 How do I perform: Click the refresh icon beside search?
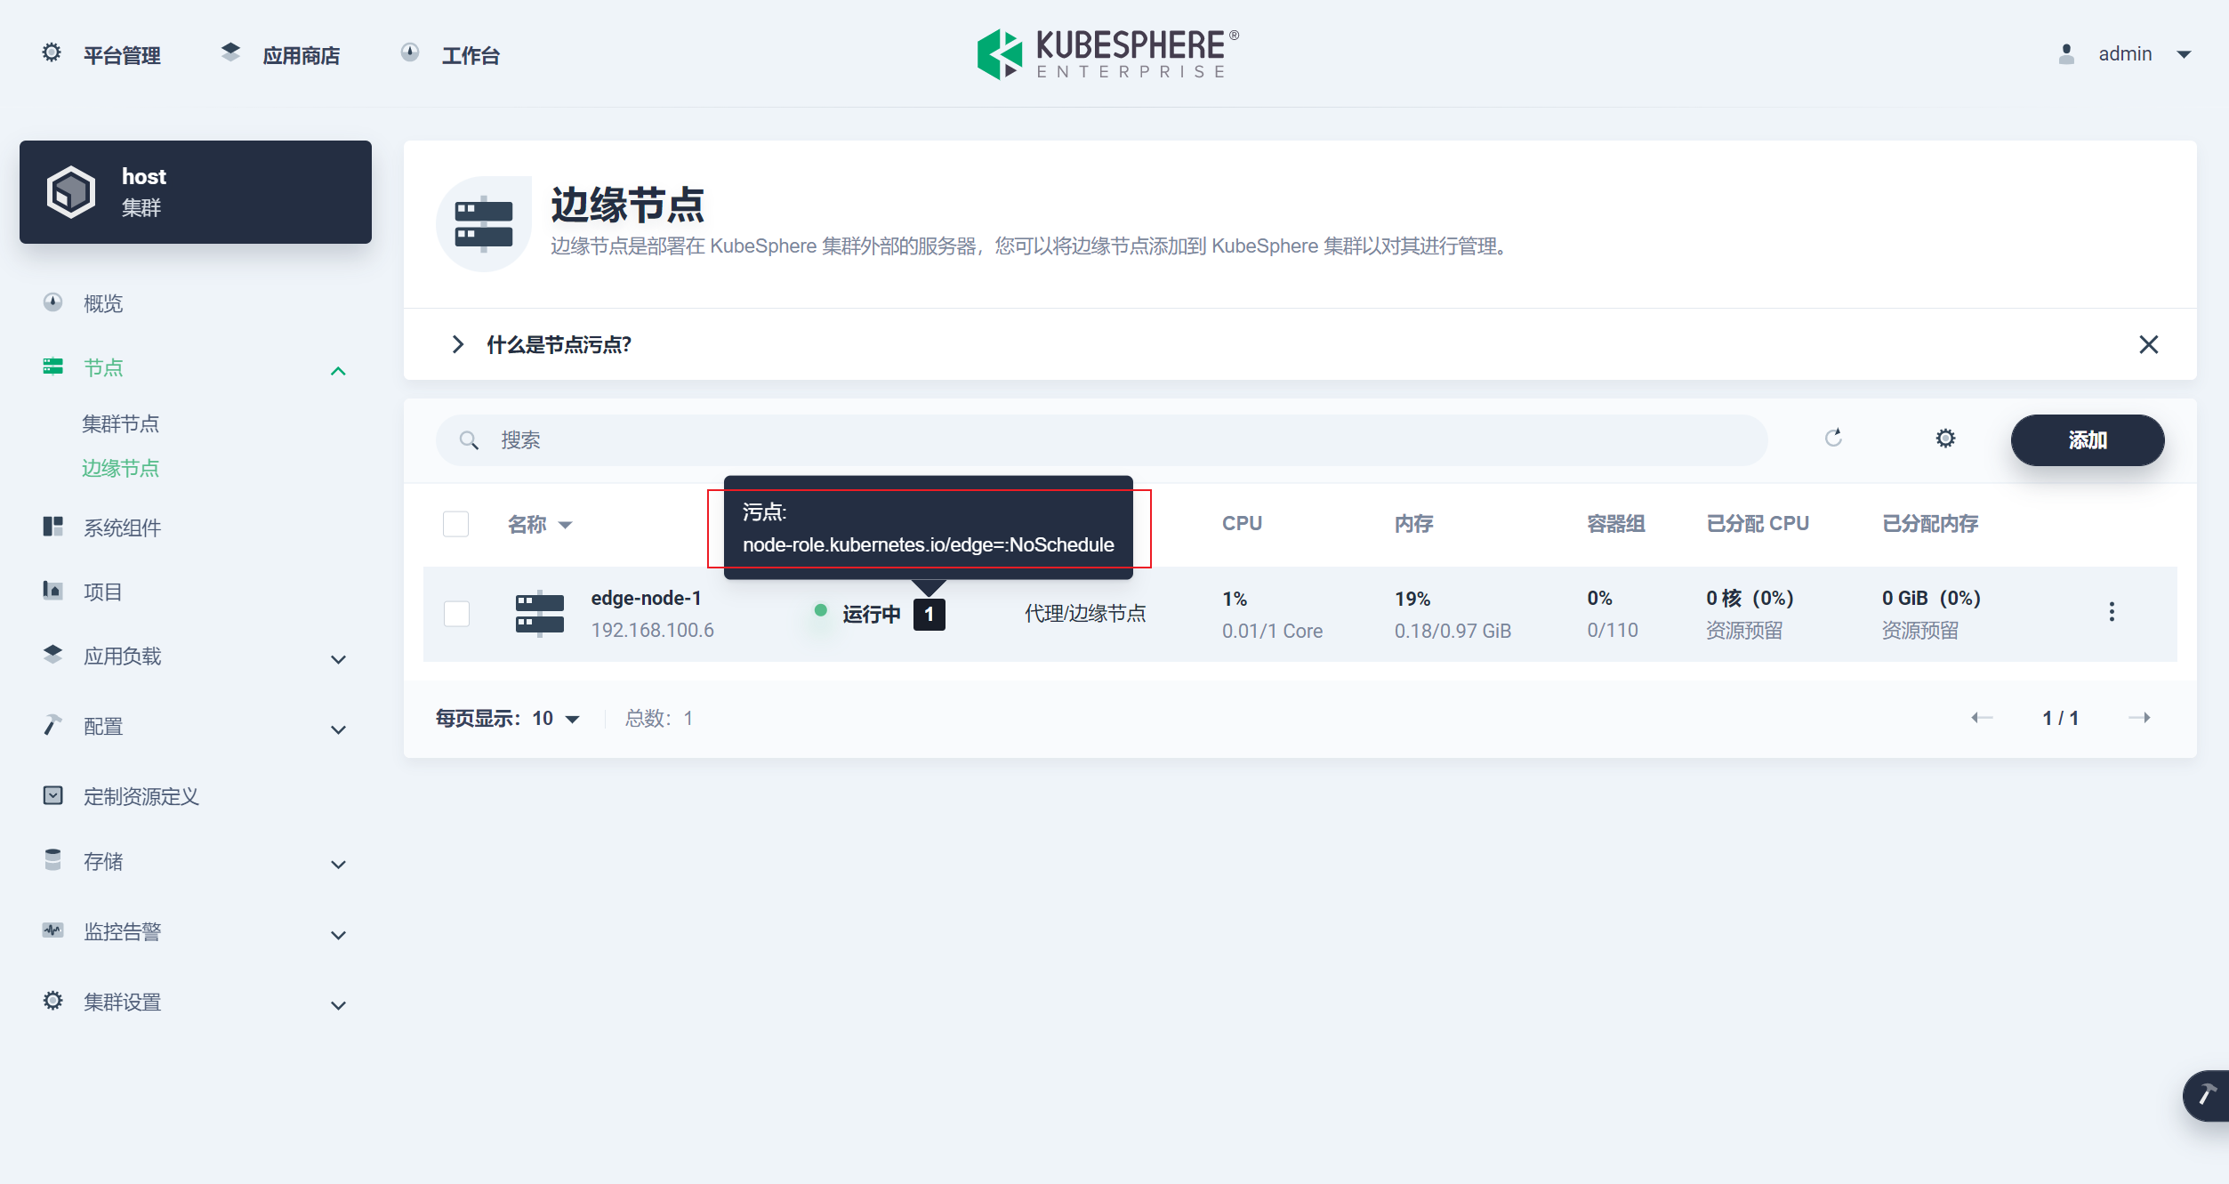[1833, 438]
